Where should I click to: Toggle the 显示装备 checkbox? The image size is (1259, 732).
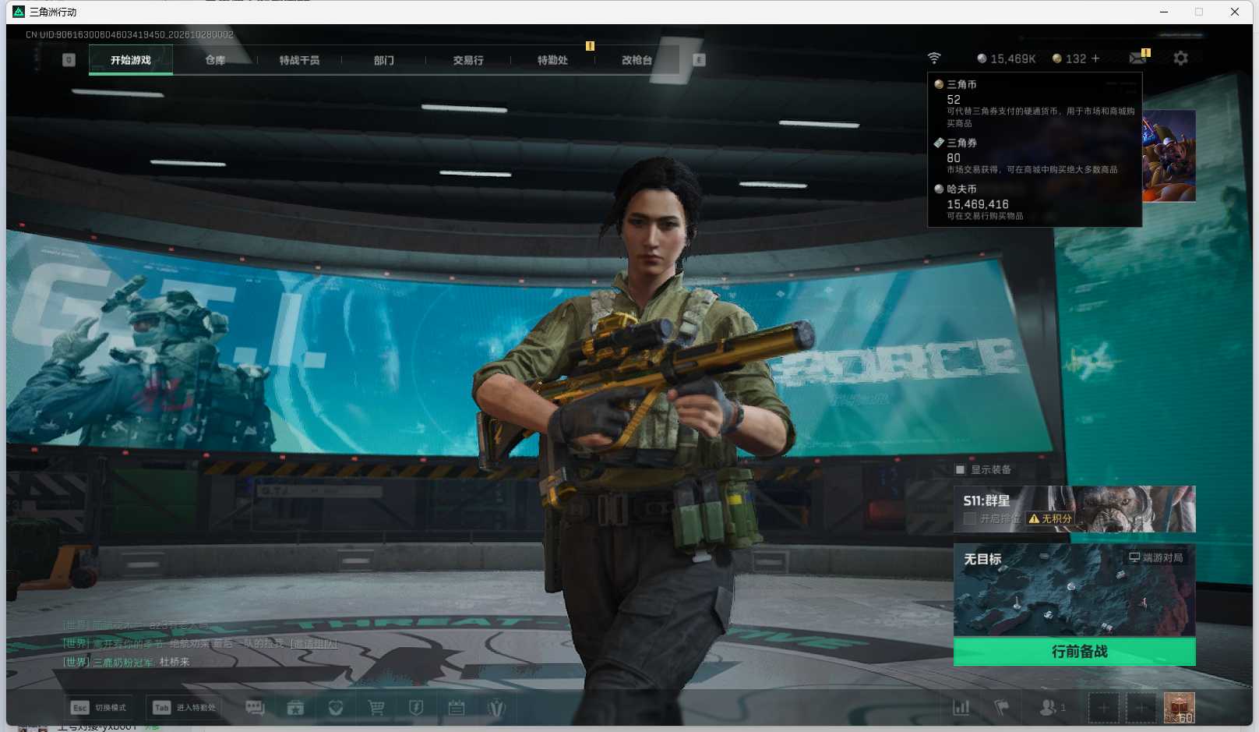point(961,469)
